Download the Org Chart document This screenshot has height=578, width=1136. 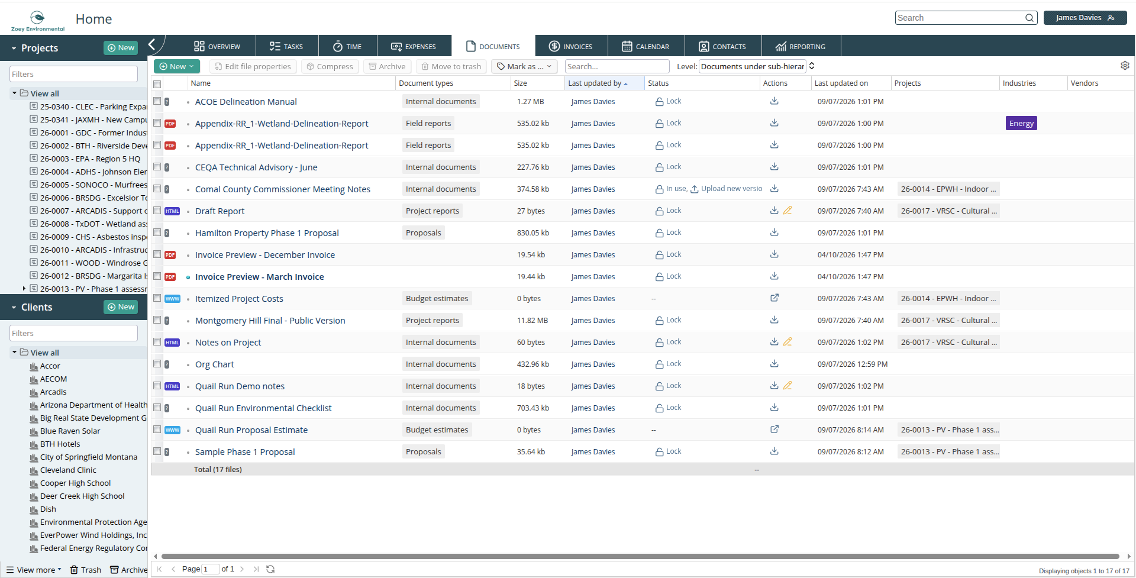tap(774, 364)
